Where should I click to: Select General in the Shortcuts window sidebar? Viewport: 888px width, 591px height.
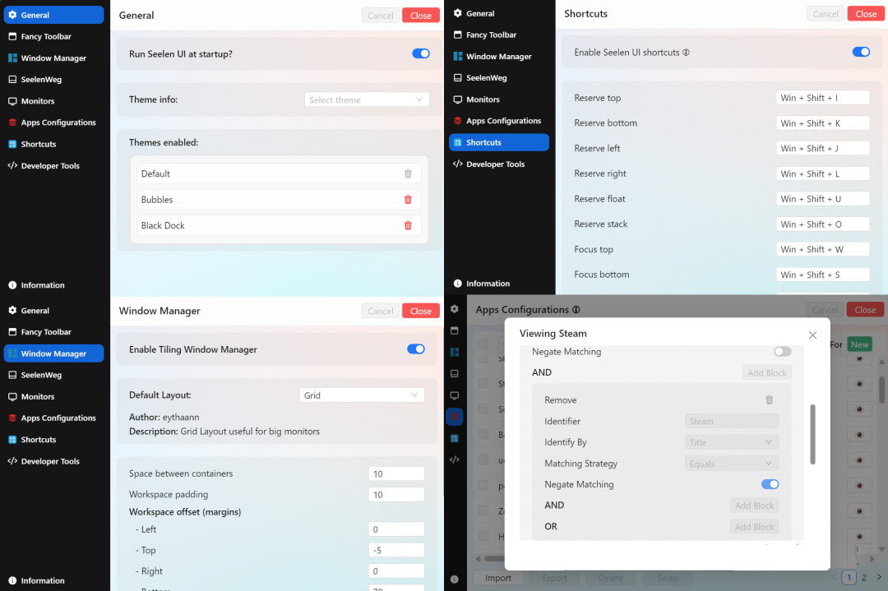(x=499, y=13)
